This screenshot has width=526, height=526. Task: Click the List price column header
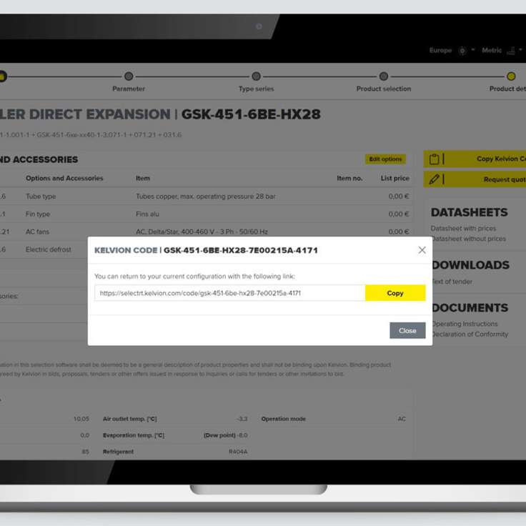(394, 178)
